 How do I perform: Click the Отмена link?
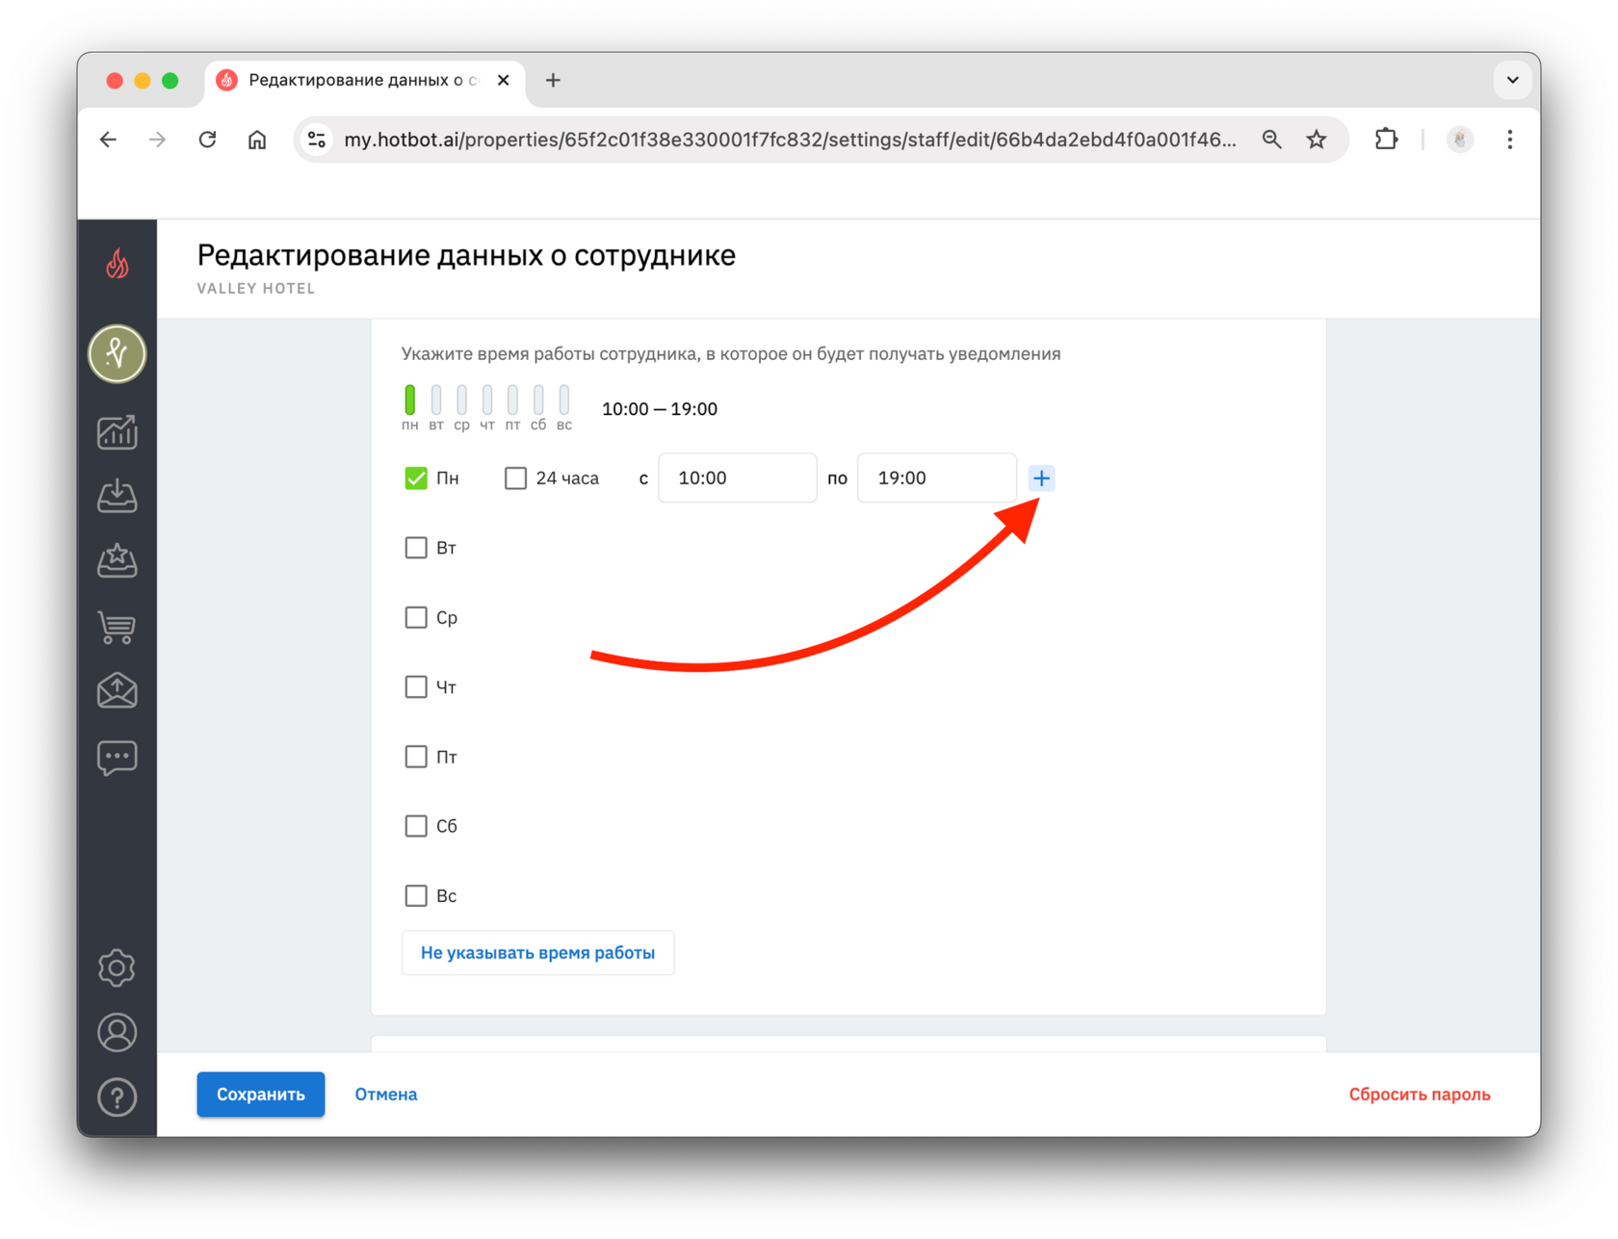(386, 1095)
